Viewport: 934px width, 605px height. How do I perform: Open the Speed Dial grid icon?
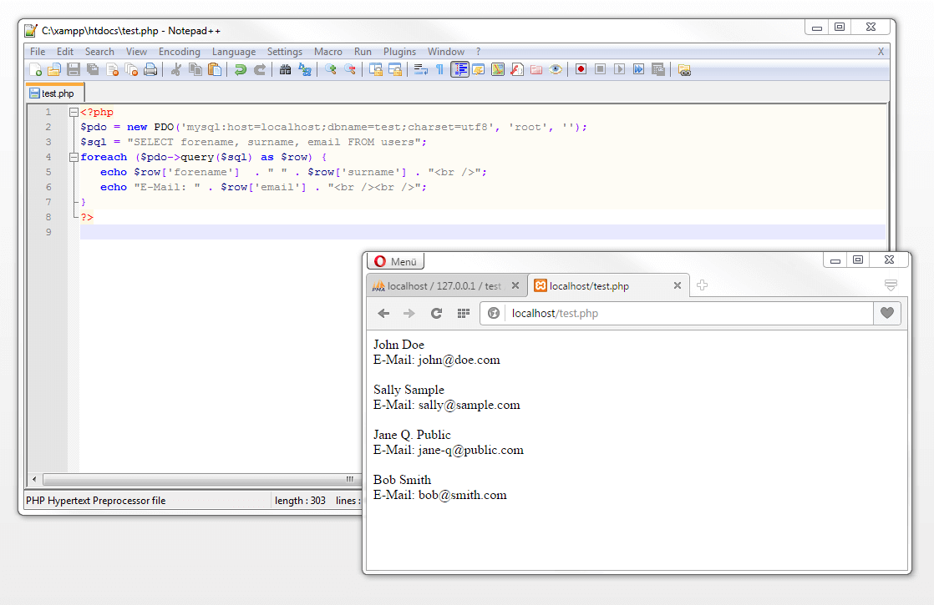click(x=464, y=314)
